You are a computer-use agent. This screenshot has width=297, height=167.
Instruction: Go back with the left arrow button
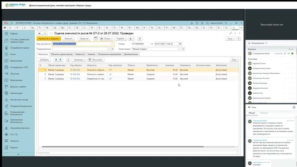39,33
